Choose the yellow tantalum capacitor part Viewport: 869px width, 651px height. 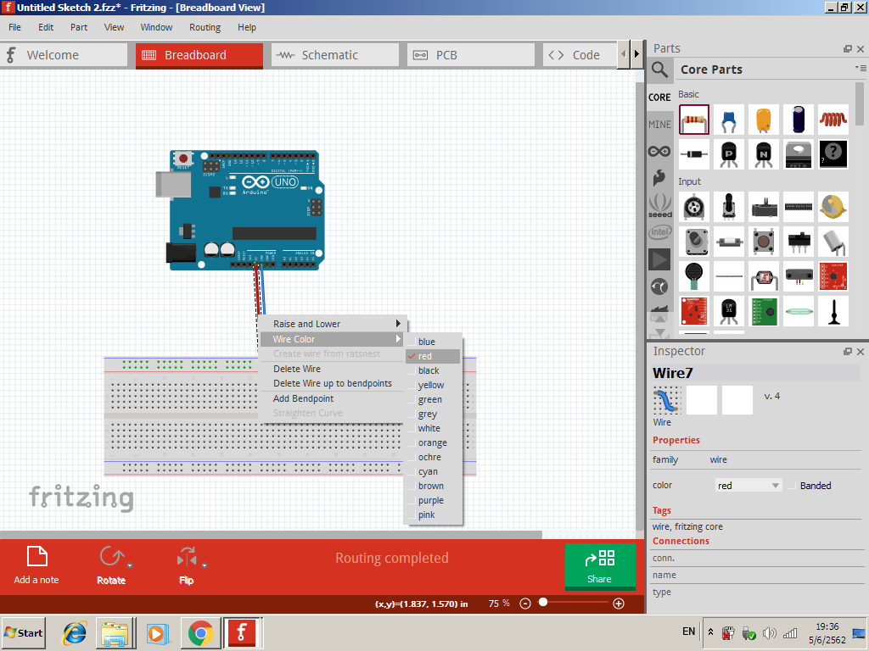point(764,120)
